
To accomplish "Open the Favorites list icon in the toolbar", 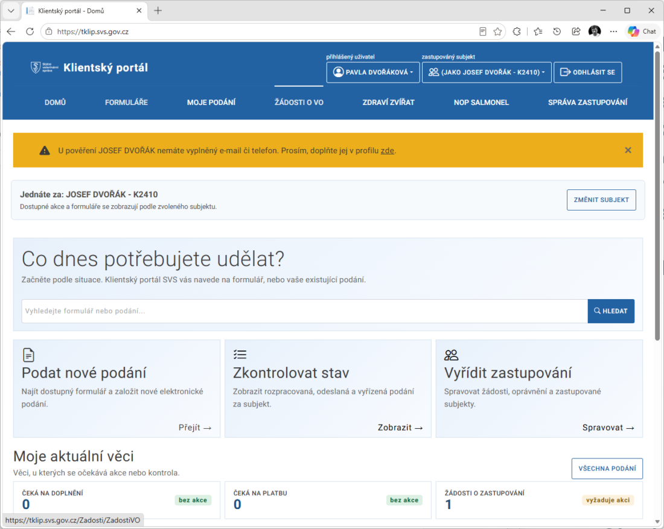I will [538, 31].
